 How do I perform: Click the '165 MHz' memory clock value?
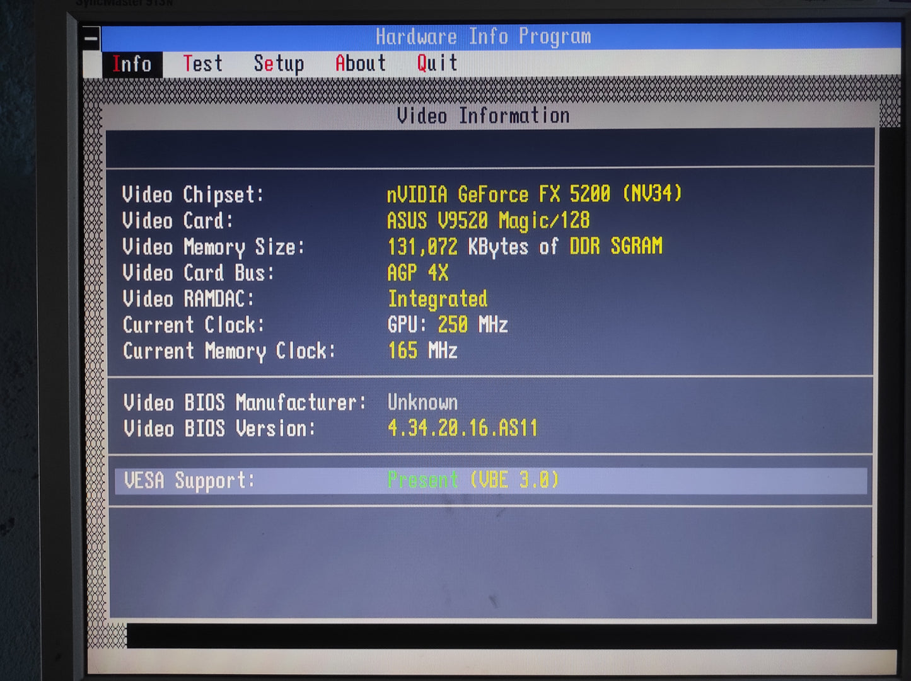(x=422, y=351)
